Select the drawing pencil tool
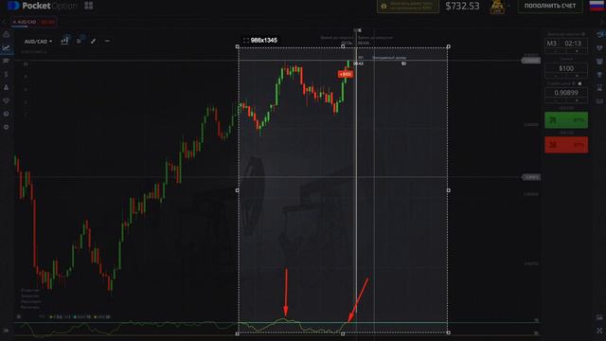Screen dimensions: 606x341 click(x=93, y=41)
